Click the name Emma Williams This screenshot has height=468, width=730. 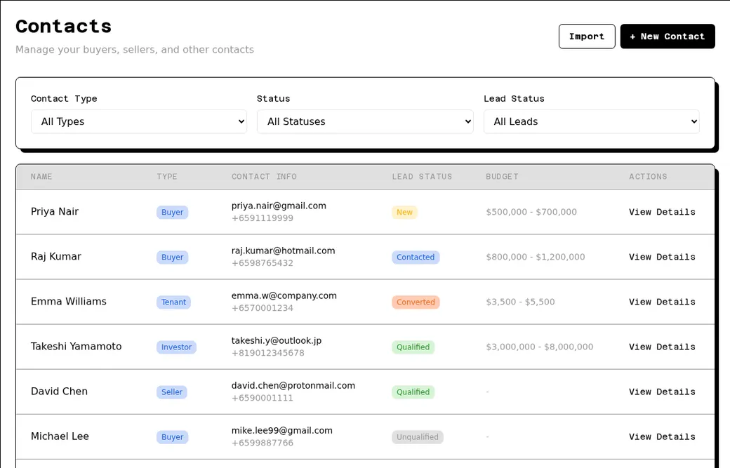click(x=69, y=302)
